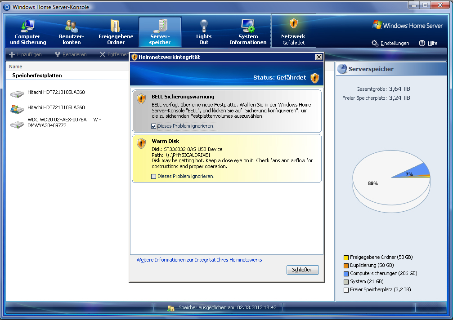This screenshot has height=320, width=453.
Task: Click Serverspeicher pie chart icon in header
Action: (342, 69)
